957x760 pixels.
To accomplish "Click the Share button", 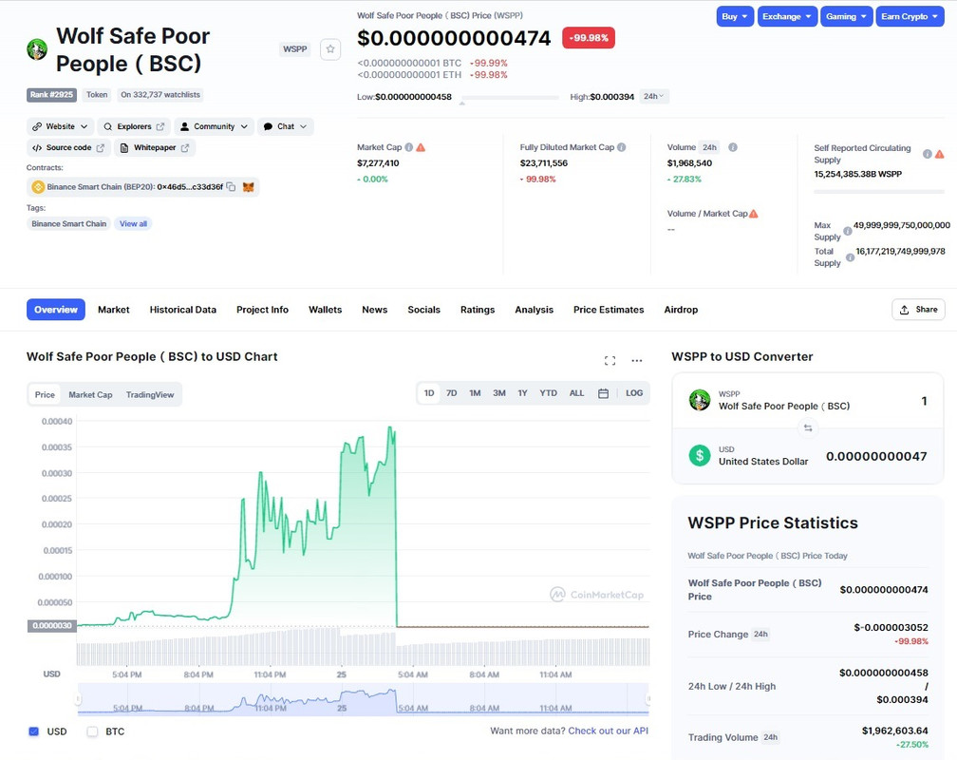I will 918,310.
